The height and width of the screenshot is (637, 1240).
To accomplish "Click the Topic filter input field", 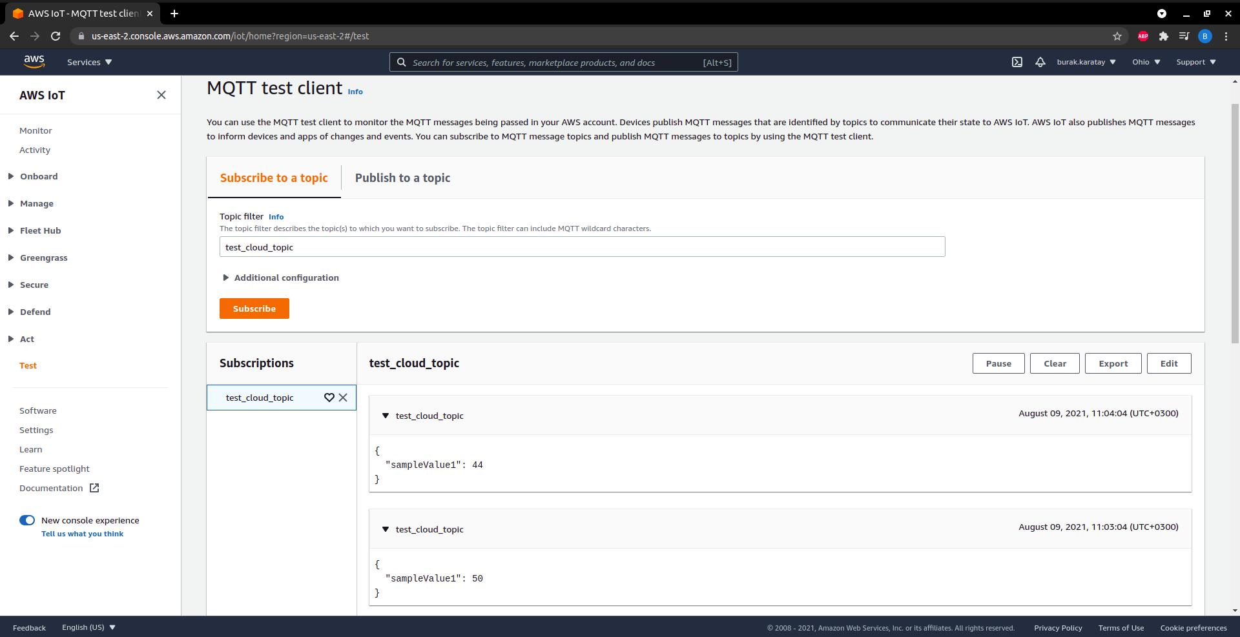I will (583, 247).
